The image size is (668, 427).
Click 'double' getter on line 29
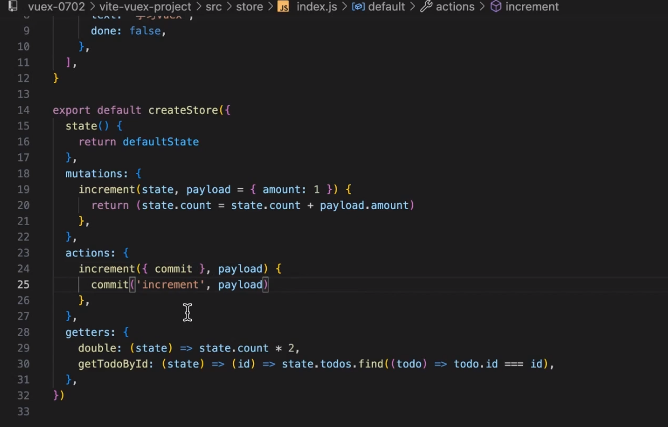coord(97,348)
